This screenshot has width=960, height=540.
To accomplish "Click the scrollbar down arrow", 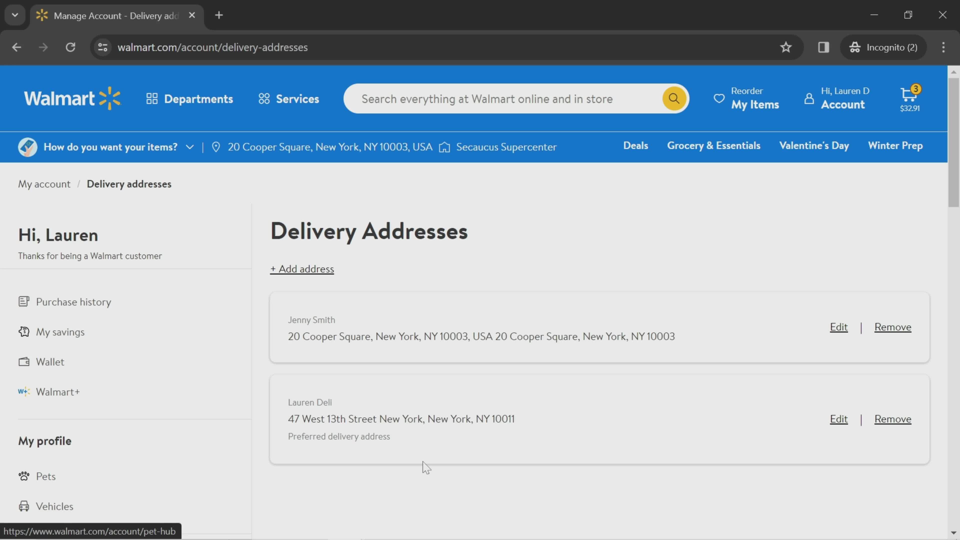I will pyautogui.click(x=953, y=533).
